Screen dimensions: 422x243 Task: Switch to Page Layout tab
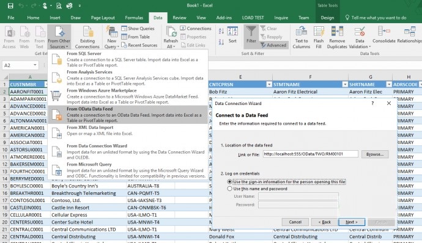point(103,18)
